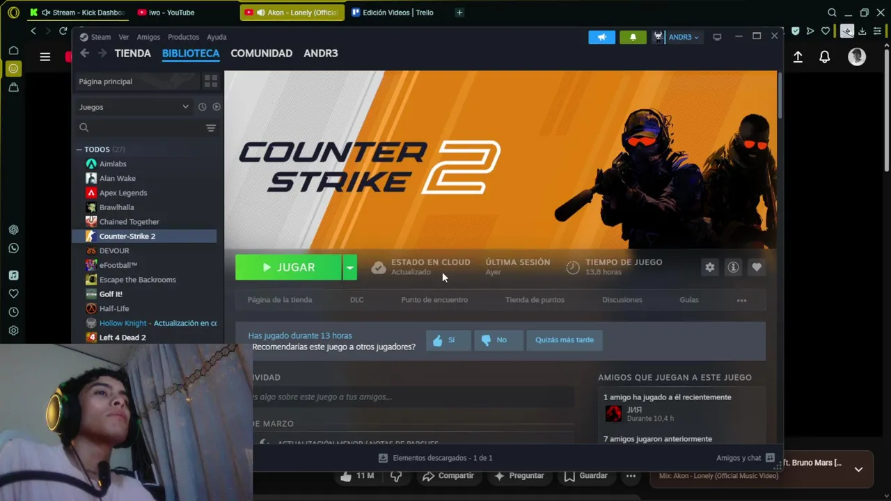Image resolution: width=891 pixels, height=501 pixels.
Task: Open YouTube hamburger menu icon
Action: tap(45, 57)
